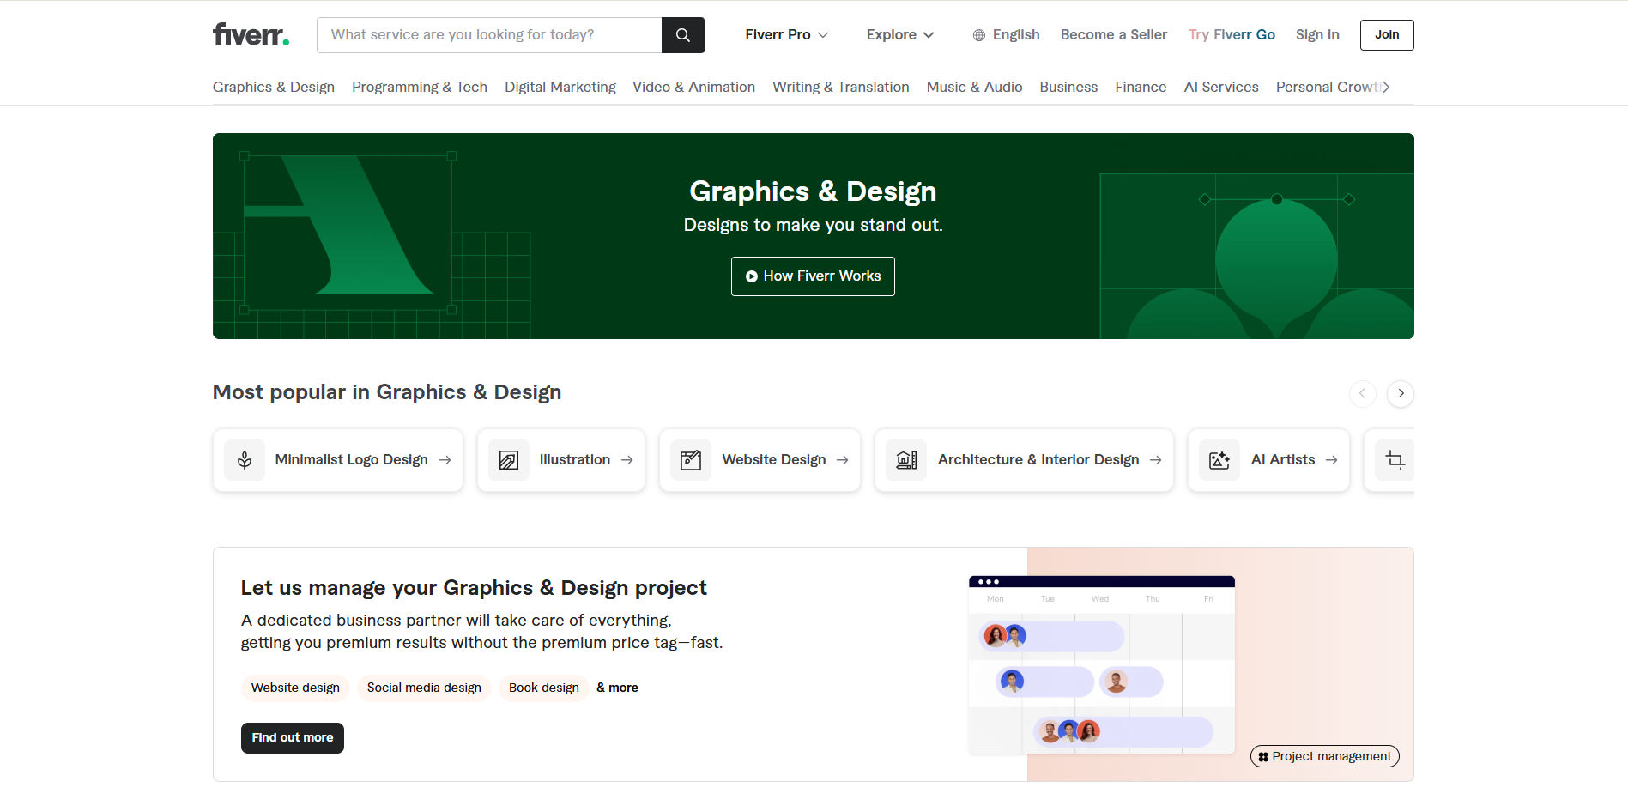Viewport: 1628px width, 812px height.
Task: Click the Find out more button
Action: point(292,737)
